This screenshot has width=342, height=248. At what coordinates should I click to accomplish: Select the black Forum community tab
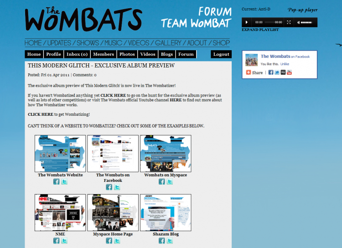186,54
